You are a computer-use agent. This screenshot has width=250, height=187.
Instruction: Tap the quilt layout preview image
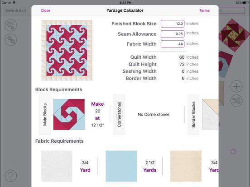67,51
